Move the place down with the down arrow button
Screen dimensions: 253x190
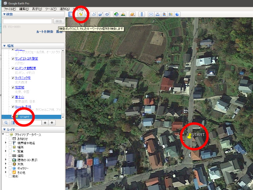tap(52, 123)
